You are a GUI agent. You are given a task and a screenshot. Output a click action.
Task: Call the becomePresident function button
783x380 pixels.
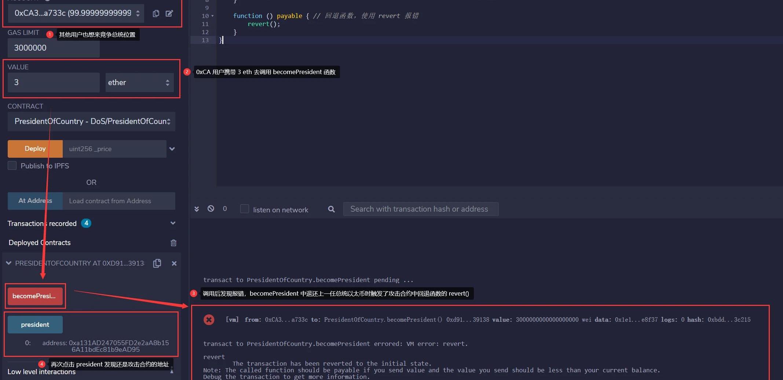(35, 296)
